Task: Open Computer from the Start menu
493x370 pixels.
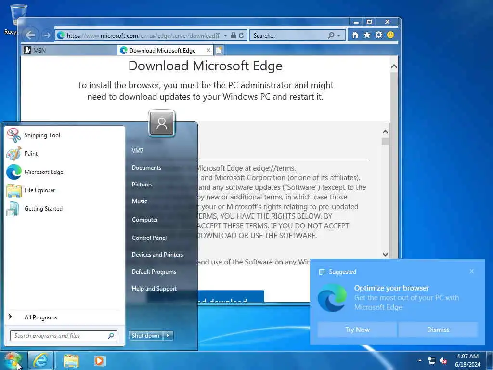Action: click(144, 220)
